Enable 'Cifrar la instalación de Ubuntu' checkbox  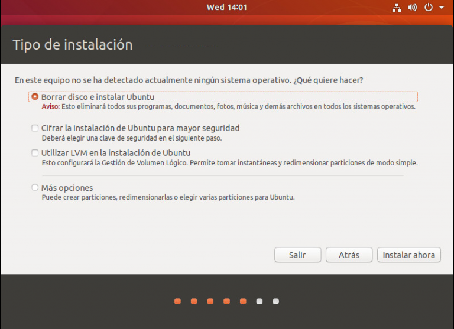pos(35,128)
